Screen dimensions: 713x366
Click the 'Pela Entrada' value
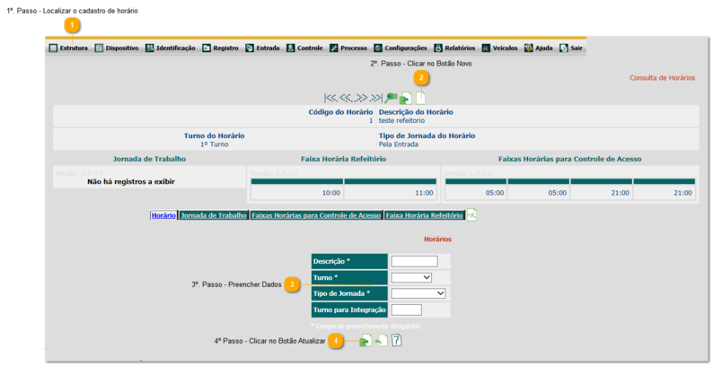click(x=399, y=144)
